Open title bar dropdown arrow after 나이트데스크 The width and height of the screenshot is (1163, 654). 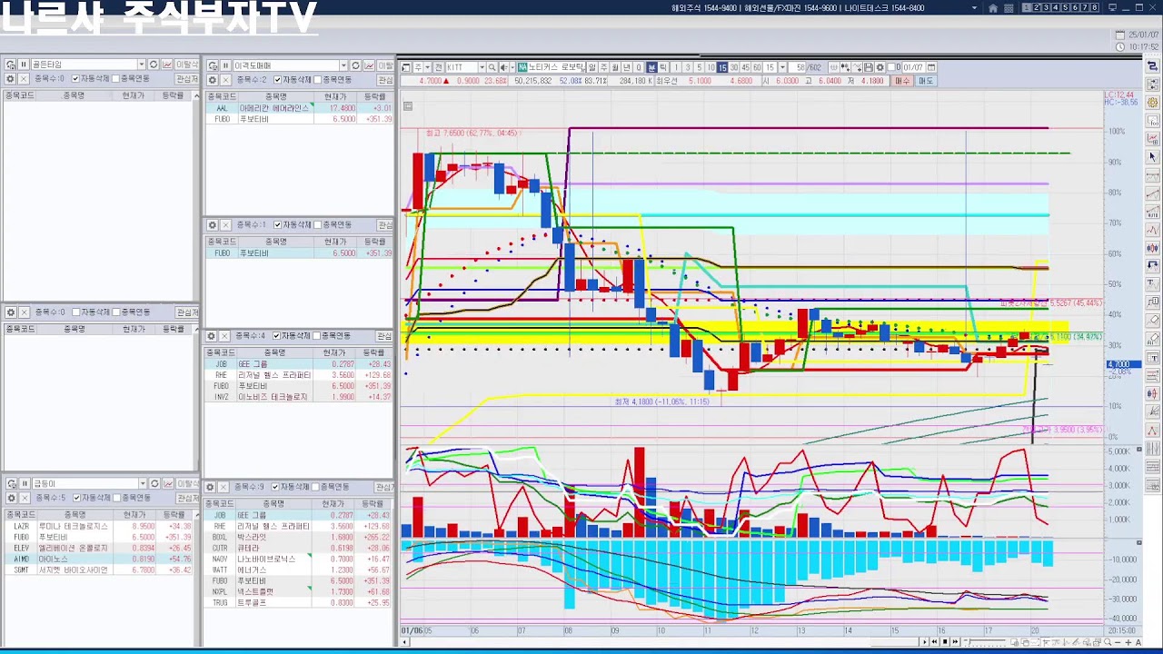pos(975,8)
